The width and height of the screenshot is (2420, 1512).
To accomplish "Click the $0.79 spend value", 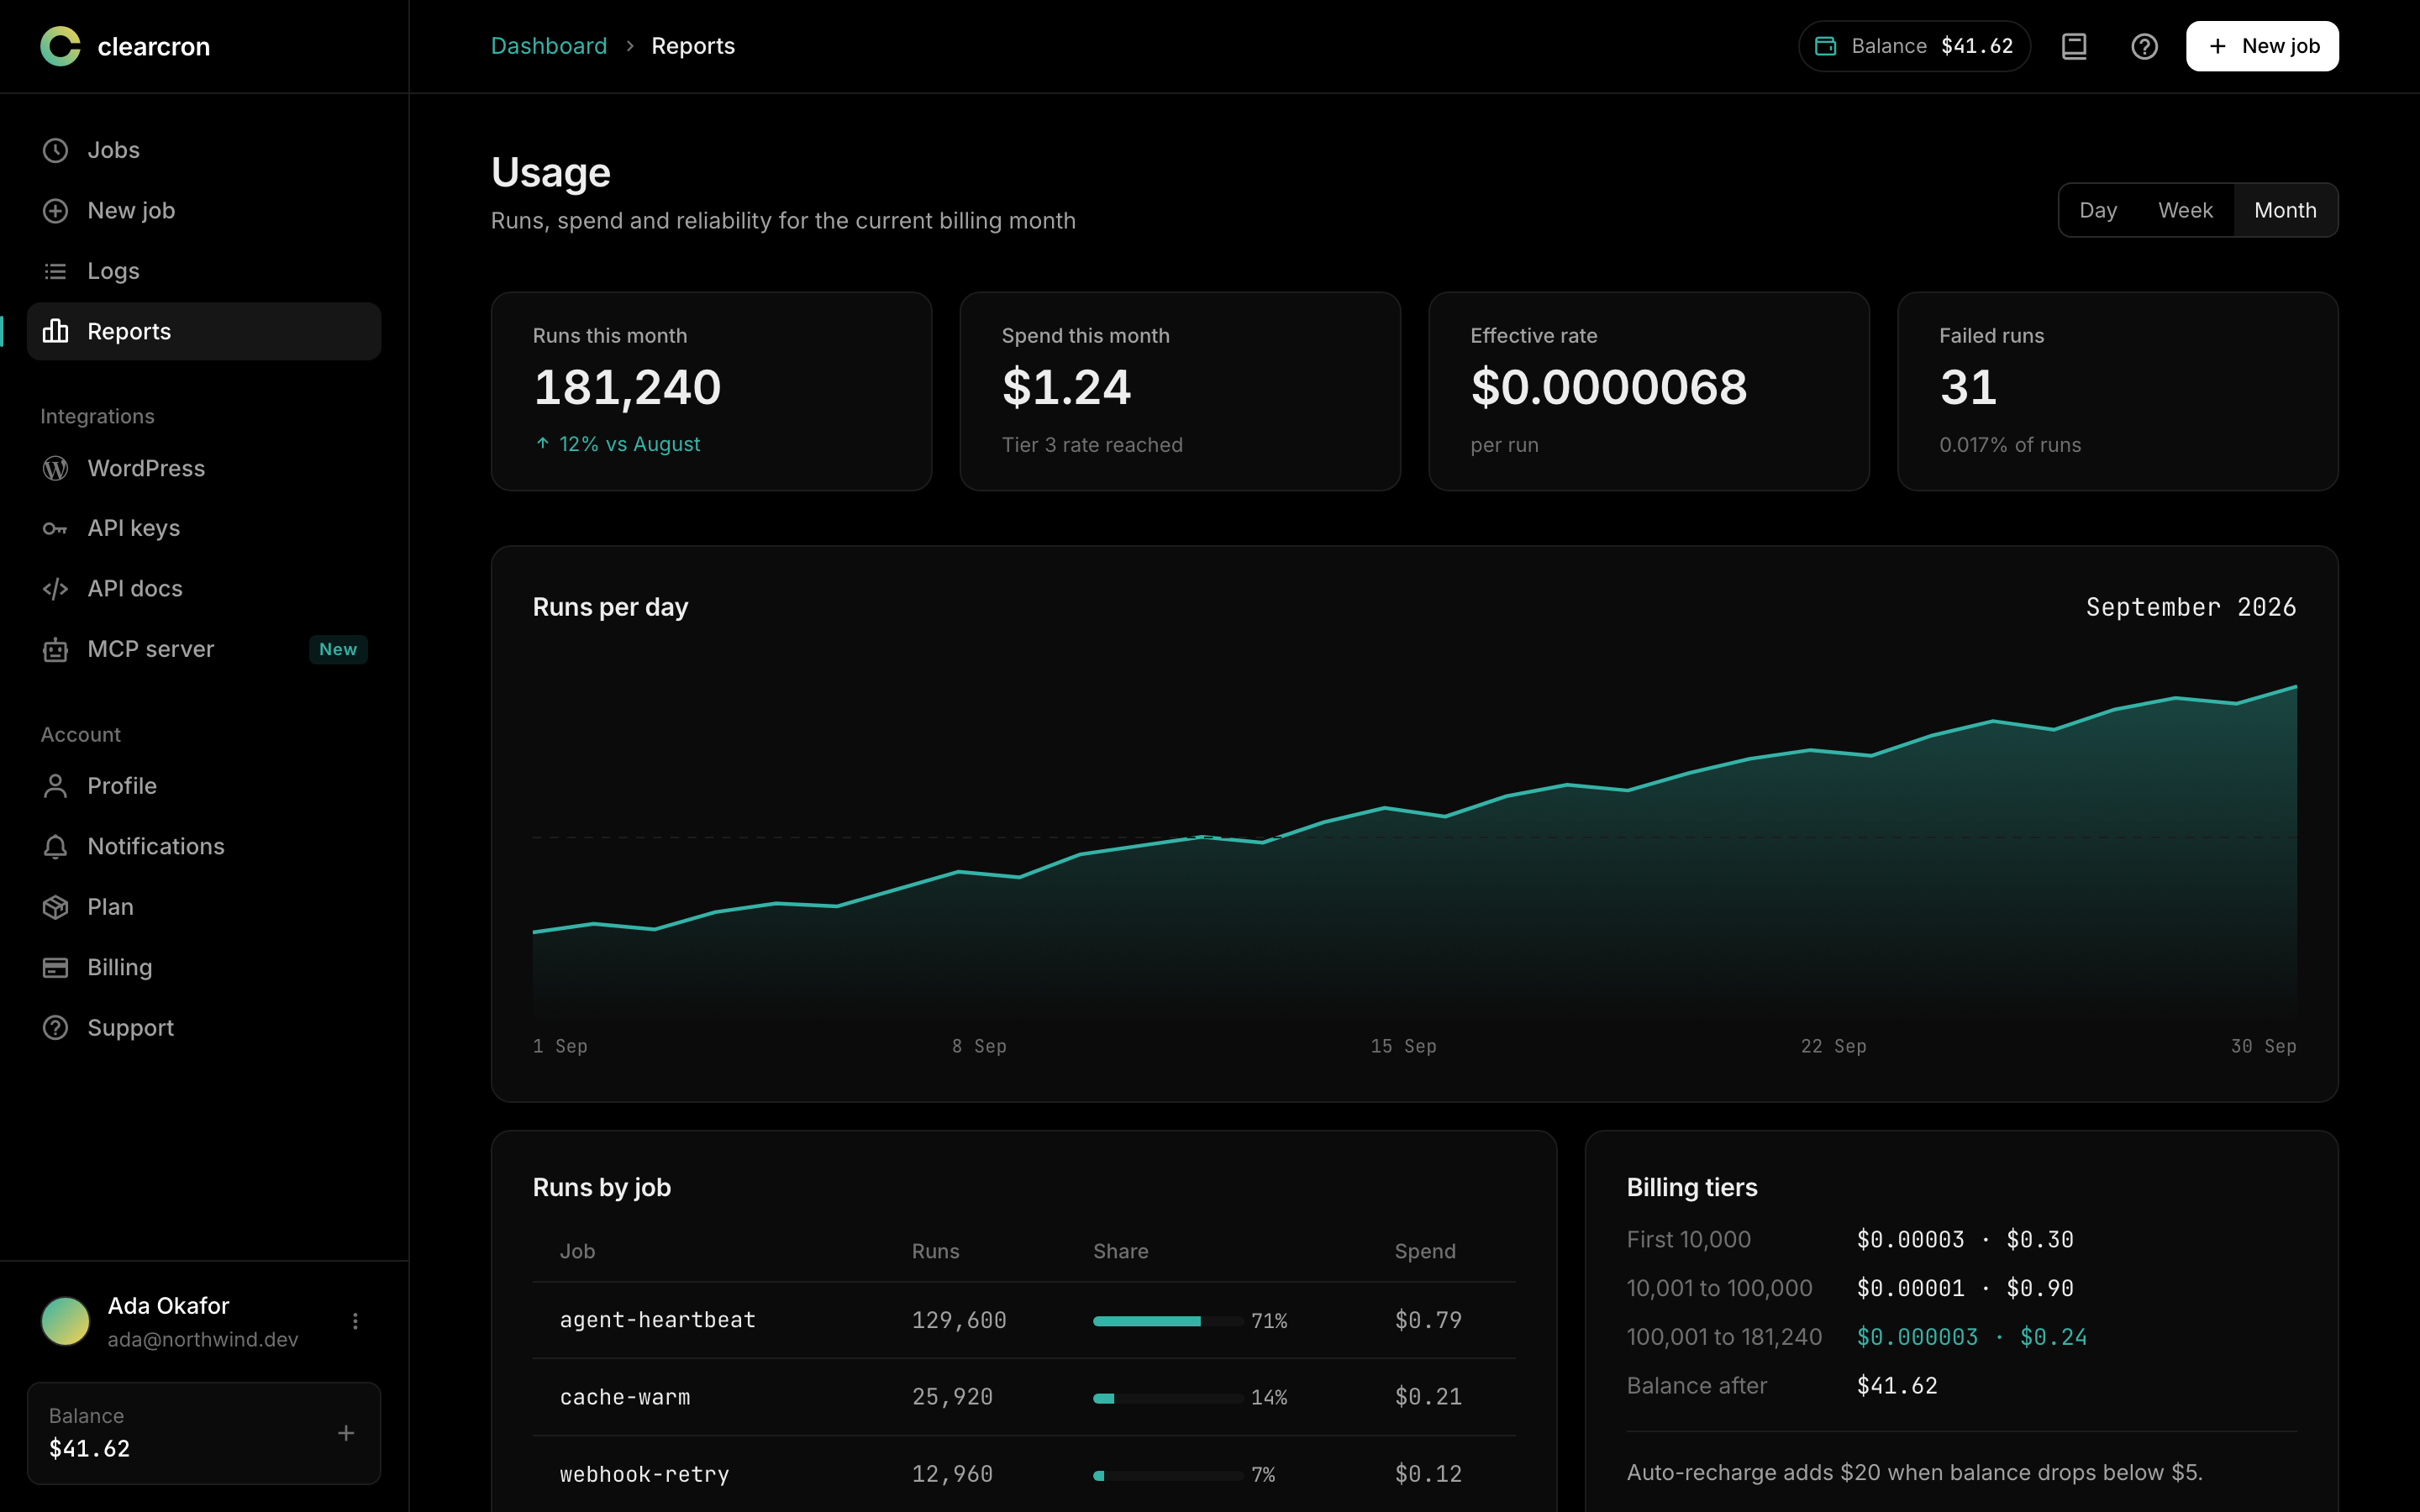I will click(x=1428, y=1320).
